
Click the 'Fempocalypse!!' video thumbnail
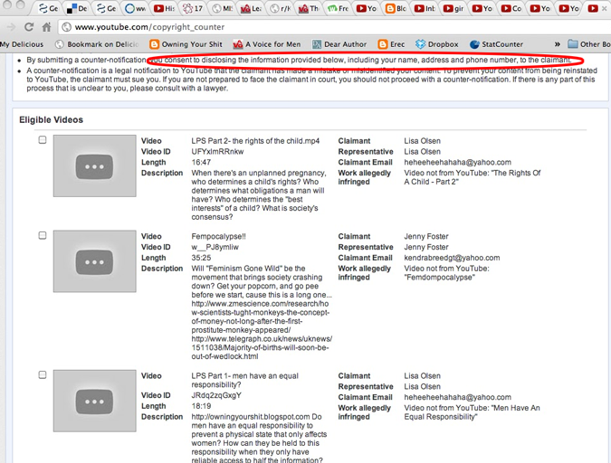point(95,261)
